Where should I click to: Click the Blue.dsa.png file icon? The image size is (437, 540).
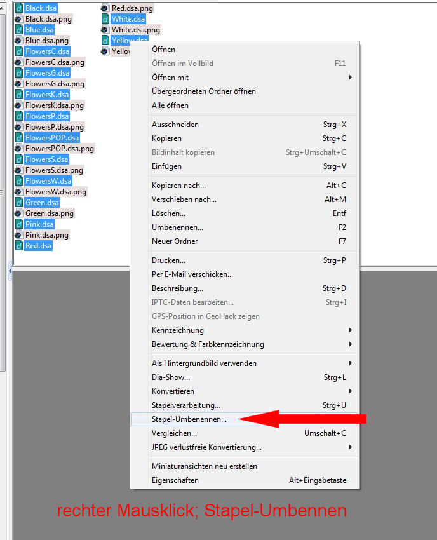tap(18, 41)
